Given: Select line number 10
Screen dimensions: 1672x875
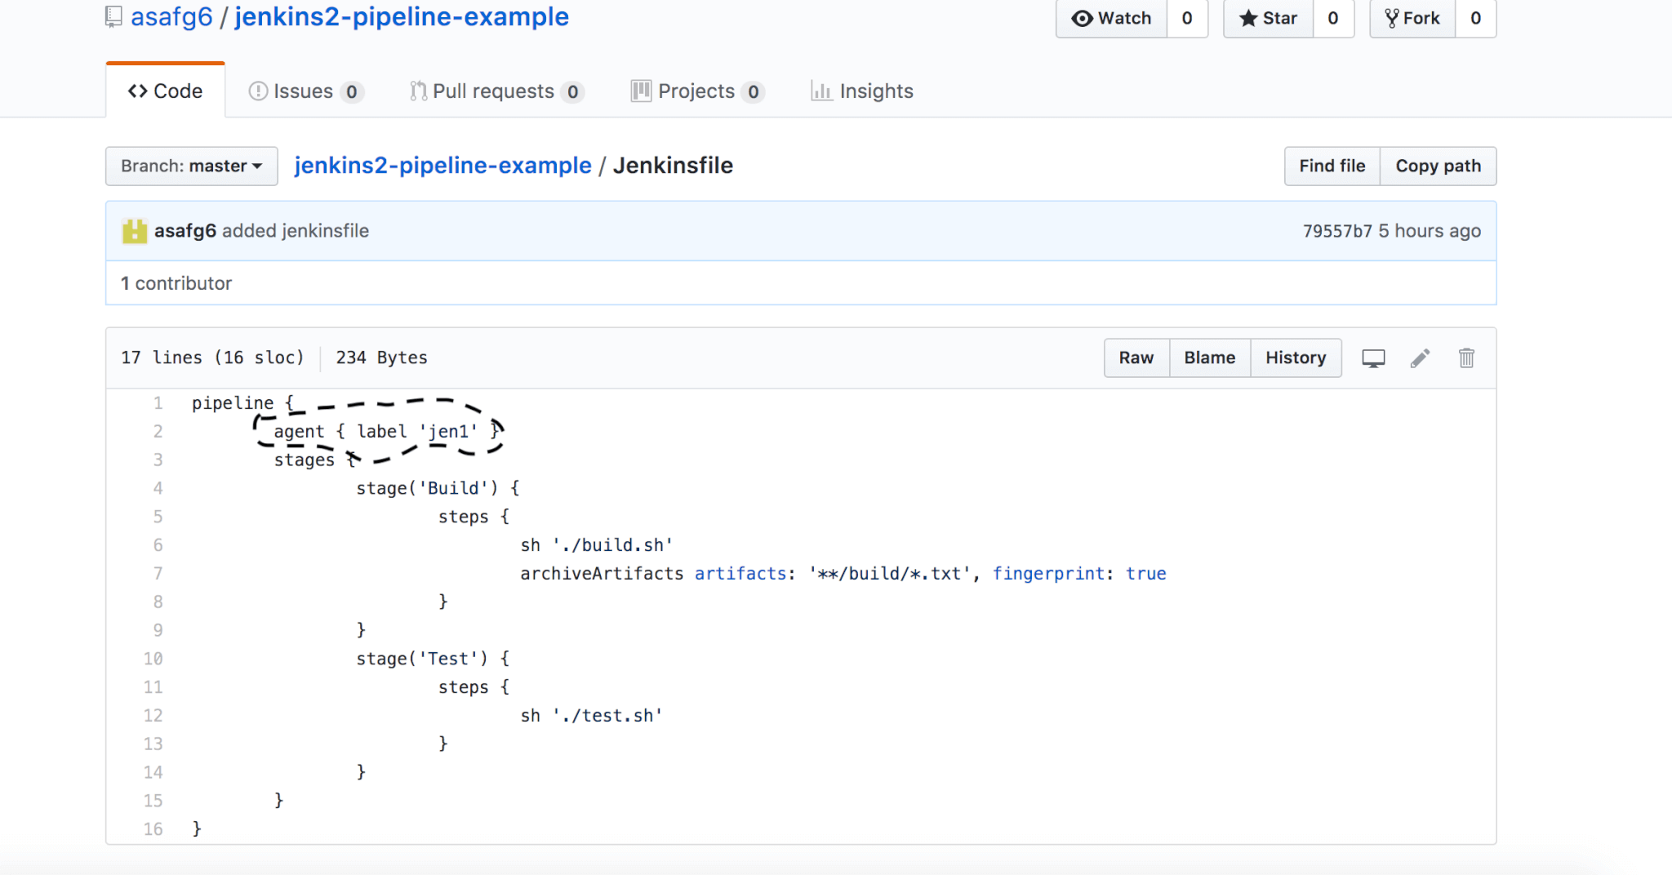Looking at the screenshot, I should tap(153, 659).
